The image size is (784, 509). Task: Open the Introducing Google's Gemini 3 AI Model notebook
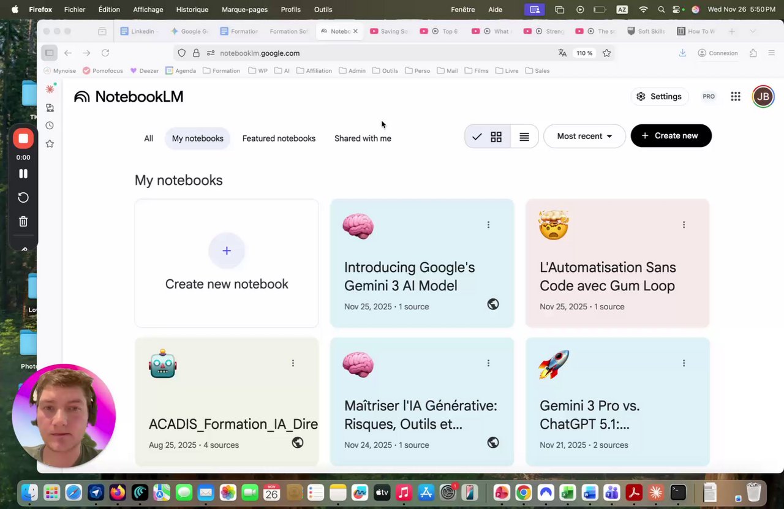click(x=422, y=263)
